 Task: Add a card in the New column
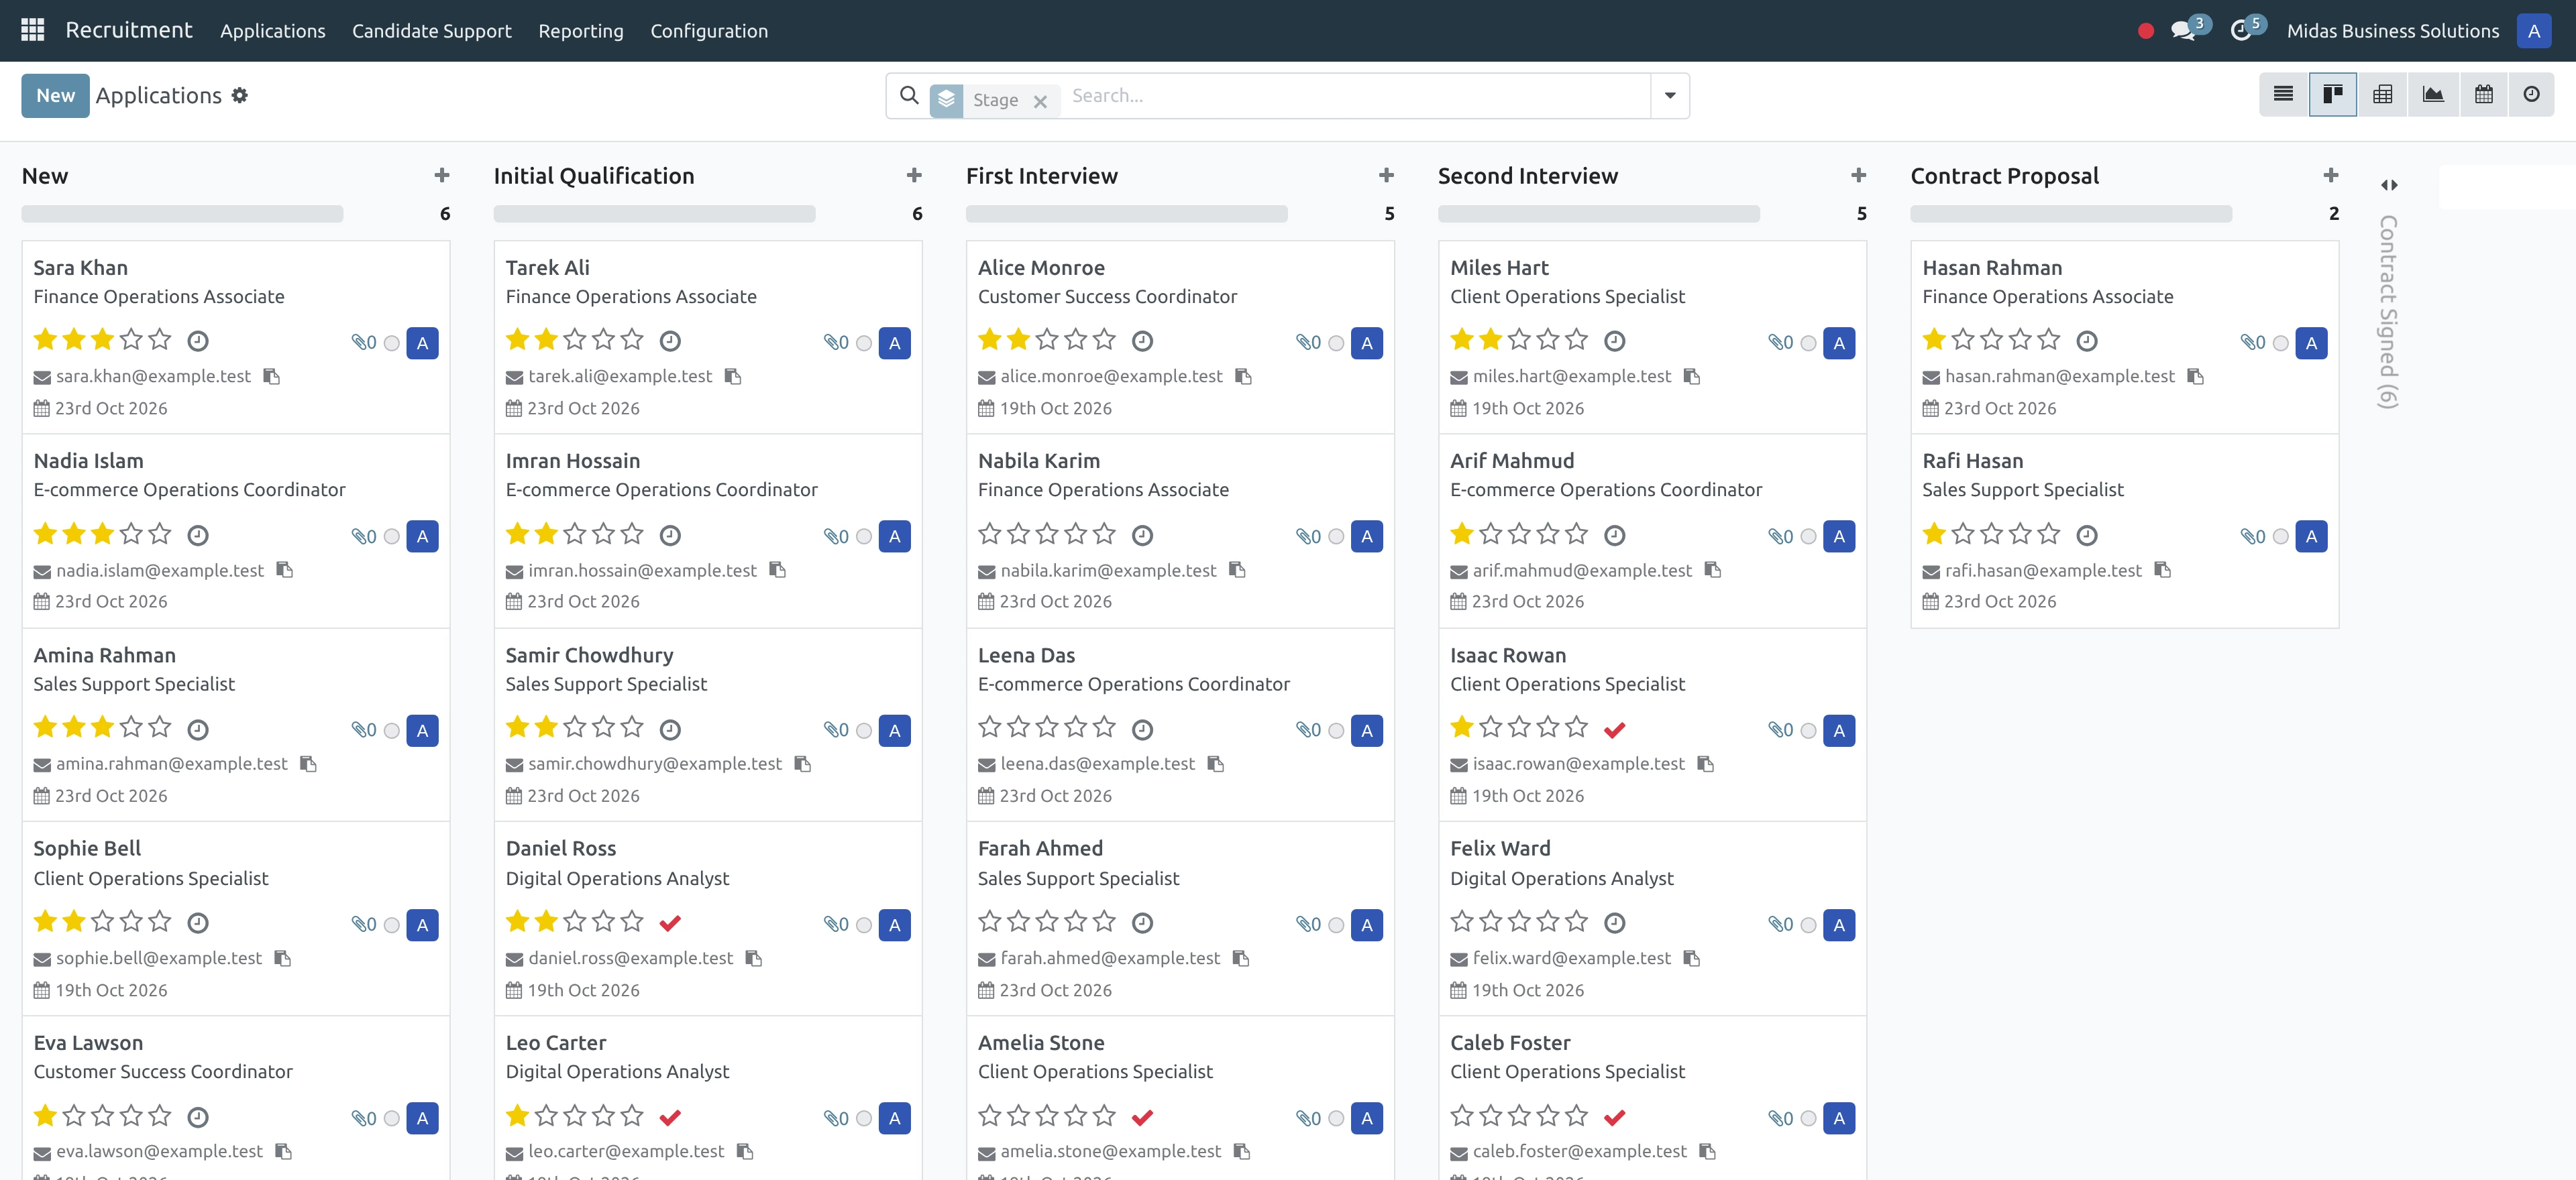pos(442,176)
